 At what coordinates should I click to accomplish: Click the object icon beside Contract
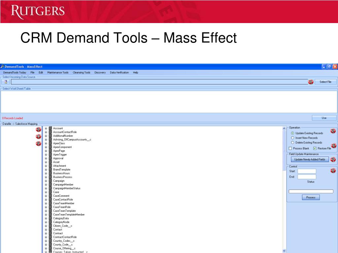tap(50, 233)
